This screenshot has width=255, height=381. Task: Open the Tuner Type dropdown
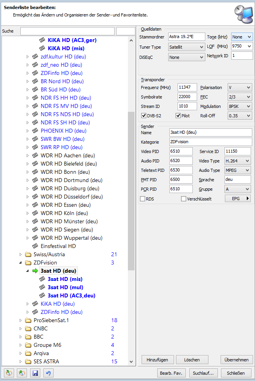point(187,47)
